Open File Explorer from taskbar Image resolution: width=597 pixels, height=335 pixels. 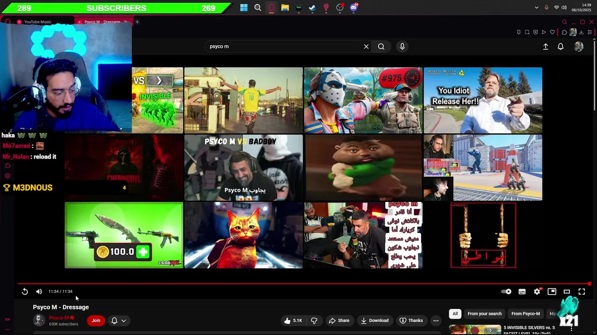[285, 7]
